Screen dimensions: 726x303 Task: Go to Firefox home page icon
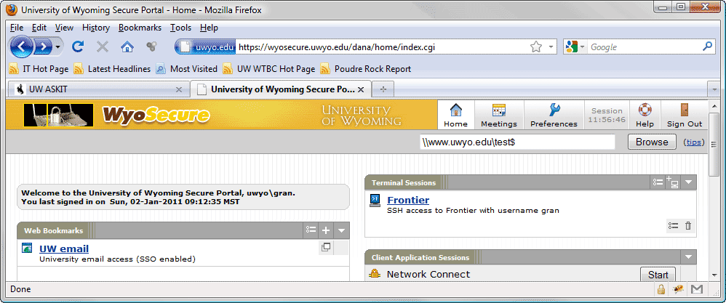[x=127, y=47]
